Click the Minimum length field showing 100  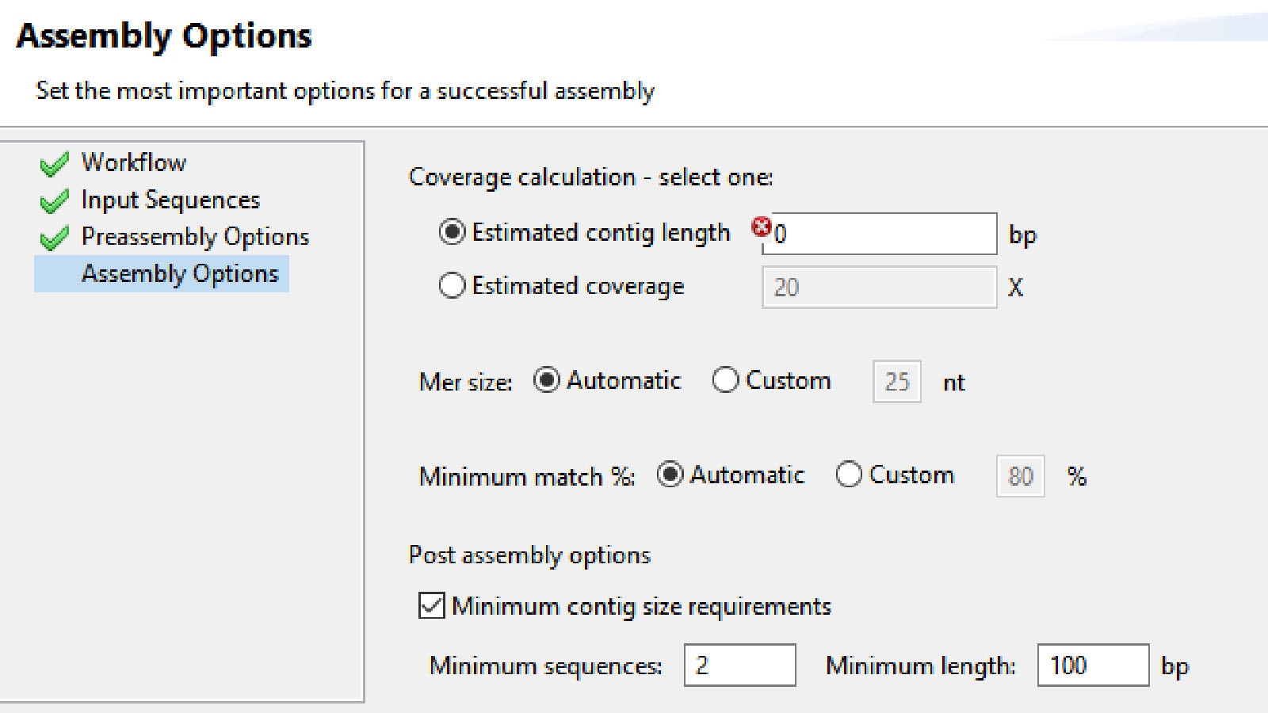(x=1092, y=665)
